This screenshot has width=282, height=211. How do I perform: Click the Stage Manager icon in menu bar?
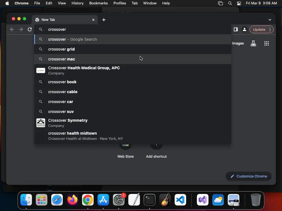tap(220, 3)
